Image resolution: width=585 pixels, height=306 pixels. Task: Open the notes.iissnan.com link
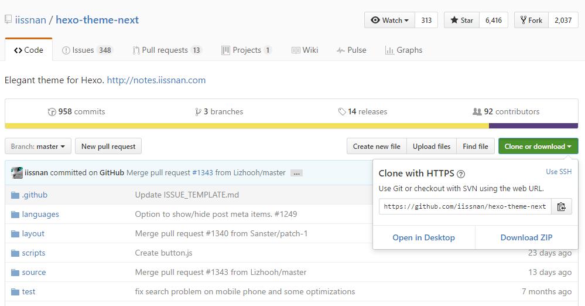click(x=156, y=80)
